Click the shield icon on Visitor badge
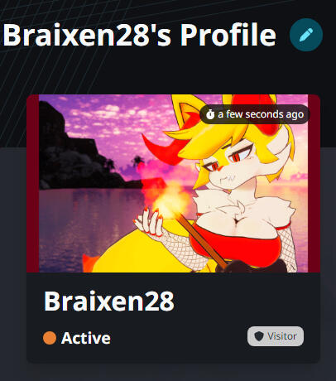 click(x=259, y=336)
